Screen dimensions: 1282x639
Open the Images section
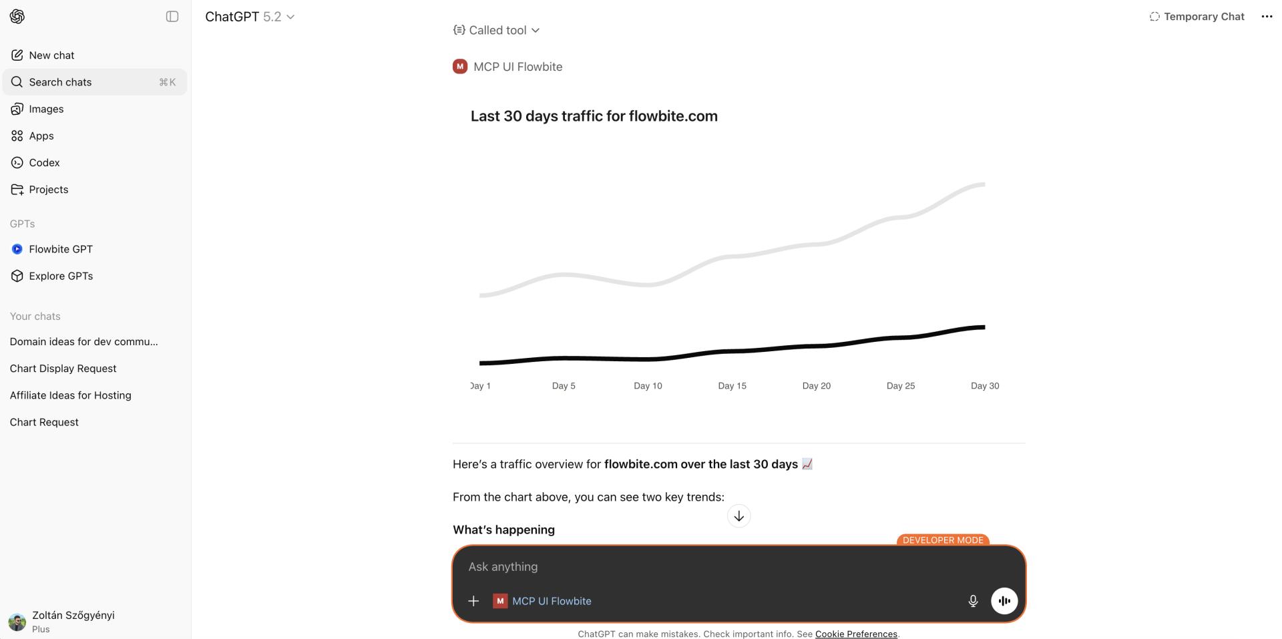click(x=46, y=109)
